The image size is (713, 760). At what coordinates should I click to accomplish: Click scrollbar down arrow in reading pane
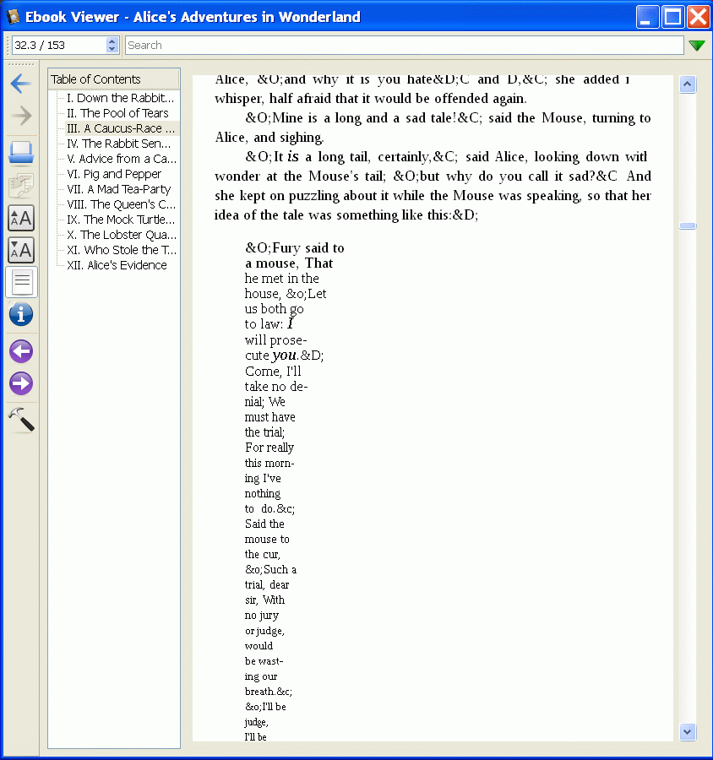coord(688,732)
